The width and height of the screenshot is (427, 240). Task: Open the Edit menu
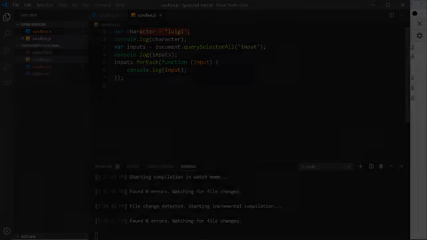[x=27, y=5]
